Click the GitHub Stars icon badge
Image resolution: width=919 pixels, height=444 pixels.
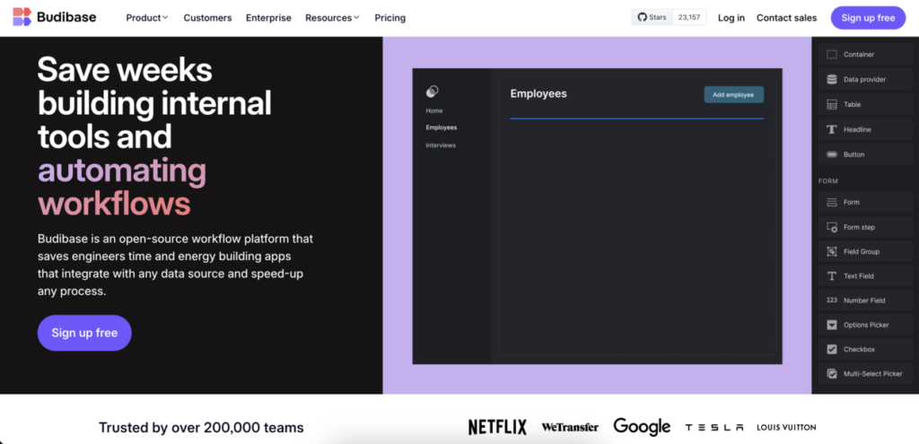[x=642, y=17]
